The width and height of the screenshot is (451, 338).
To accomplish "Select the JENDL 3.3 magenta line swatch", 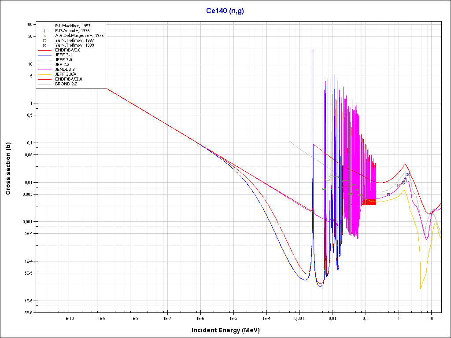I will 45,70.
